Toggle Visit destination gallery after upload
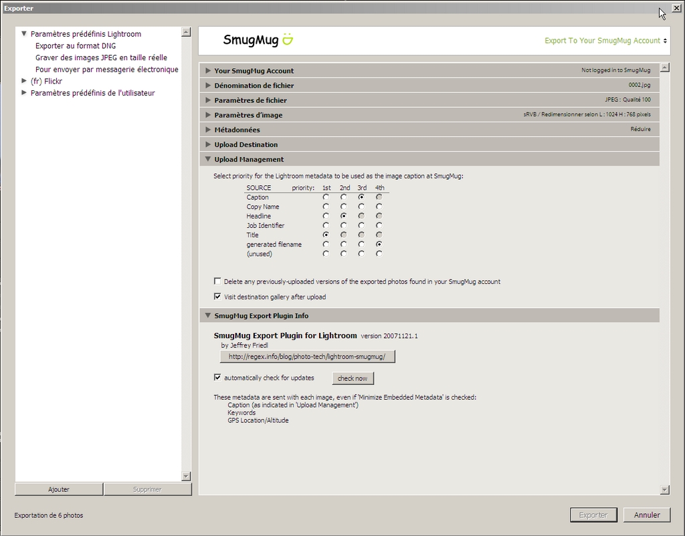This screenshot has height=536, width=685. point(217,296)
